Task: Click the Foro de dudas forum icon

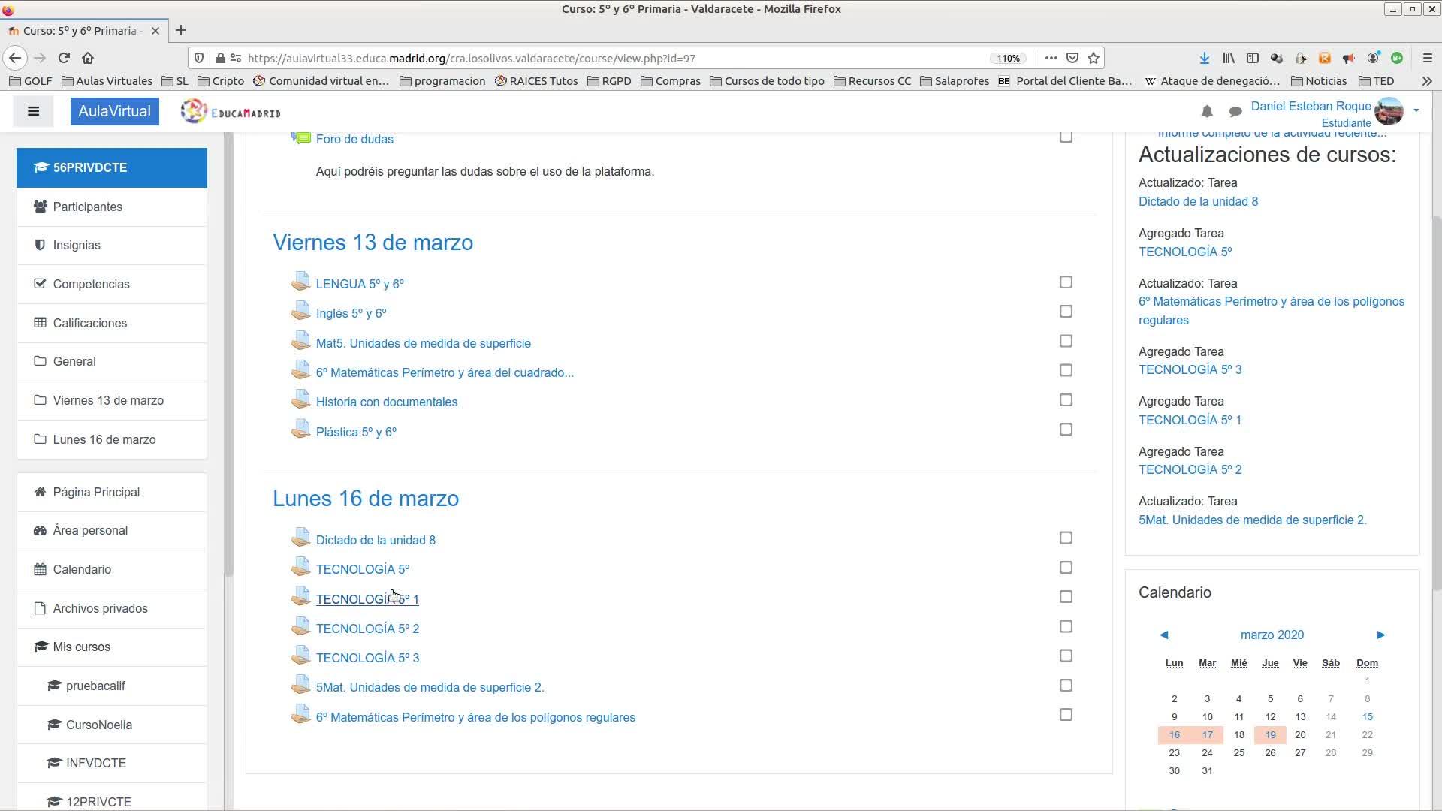Action: [301, 139]
